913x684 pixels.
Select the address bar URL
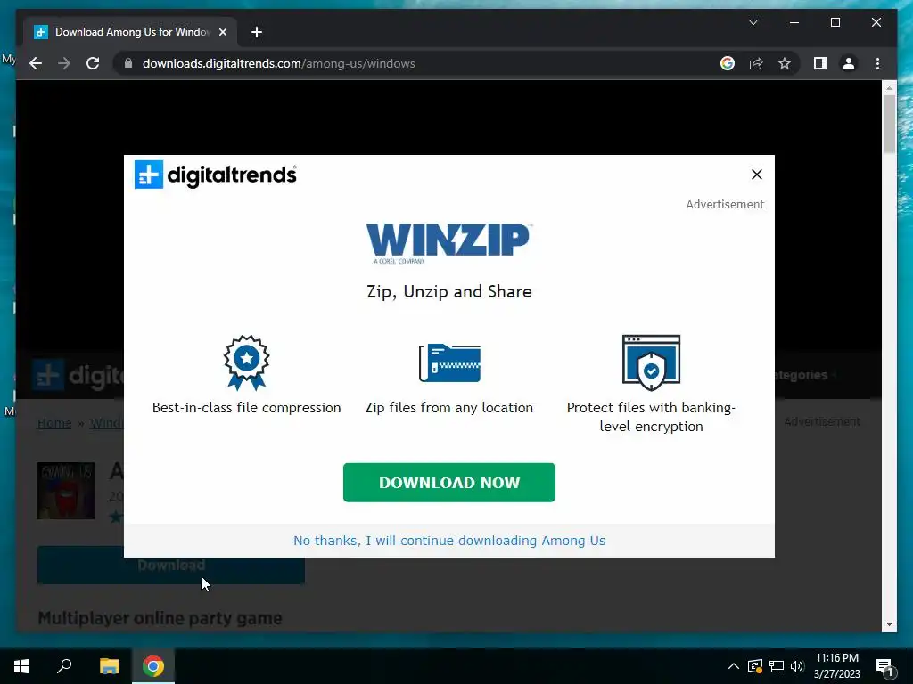pos(279,63)
